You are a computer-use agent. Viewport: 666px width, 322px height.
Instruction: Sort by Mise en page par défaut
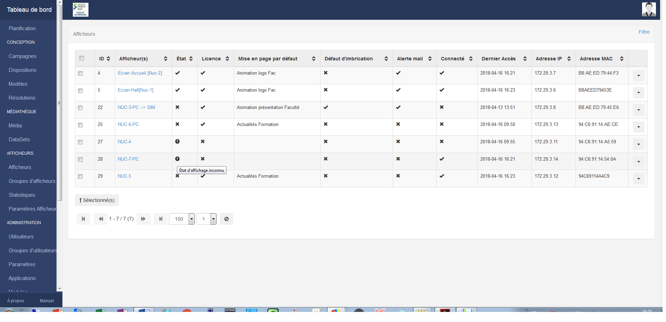tap(314, 59)
